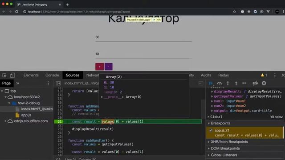Uncheck the app.js:21 breakpoint

point(211,130)
